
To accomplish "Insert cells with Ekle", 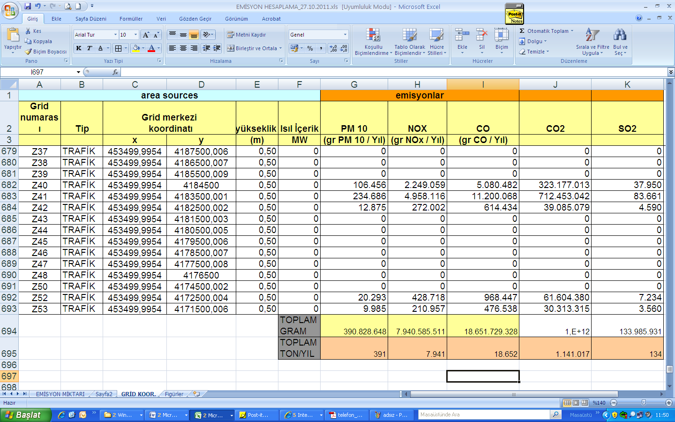I will coord(462,41).
